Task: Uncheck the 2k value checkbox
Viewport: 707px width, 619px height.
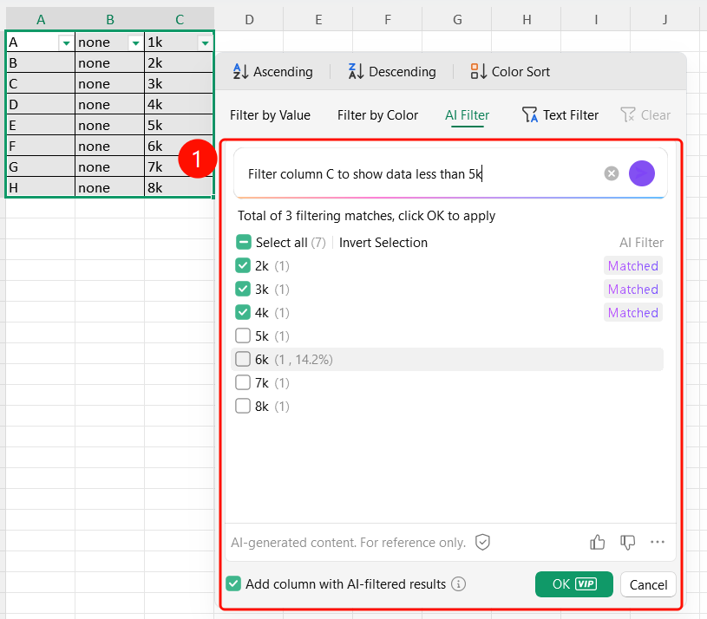Action: point(243,266)
